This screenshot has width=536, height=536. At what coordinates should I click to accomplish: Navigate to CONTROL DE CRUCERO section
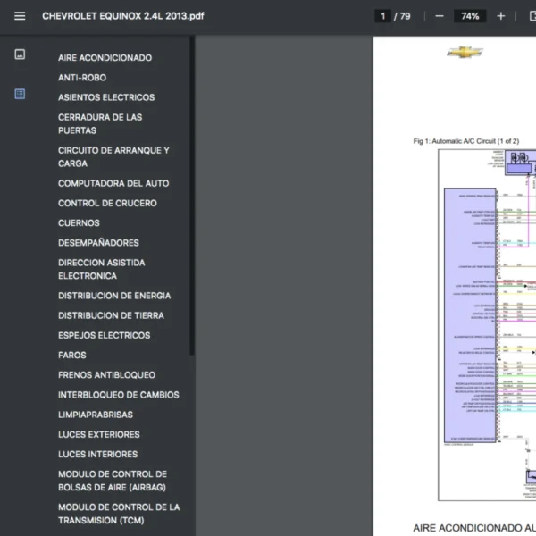coord(107,203)
